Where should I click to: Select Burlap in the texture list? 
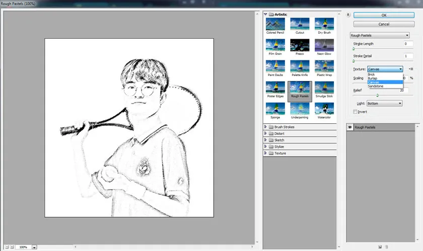[373, 78]
